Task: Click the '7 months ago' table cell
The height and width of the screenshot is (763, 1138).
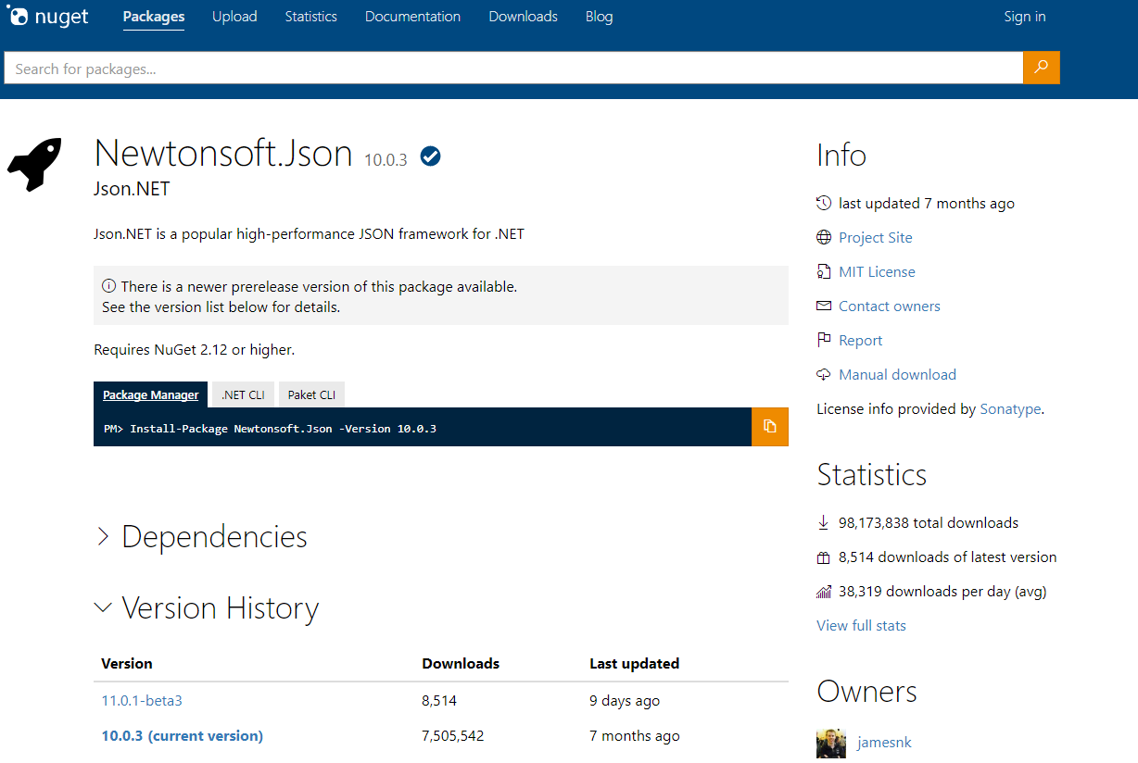Action: point(635,735)
